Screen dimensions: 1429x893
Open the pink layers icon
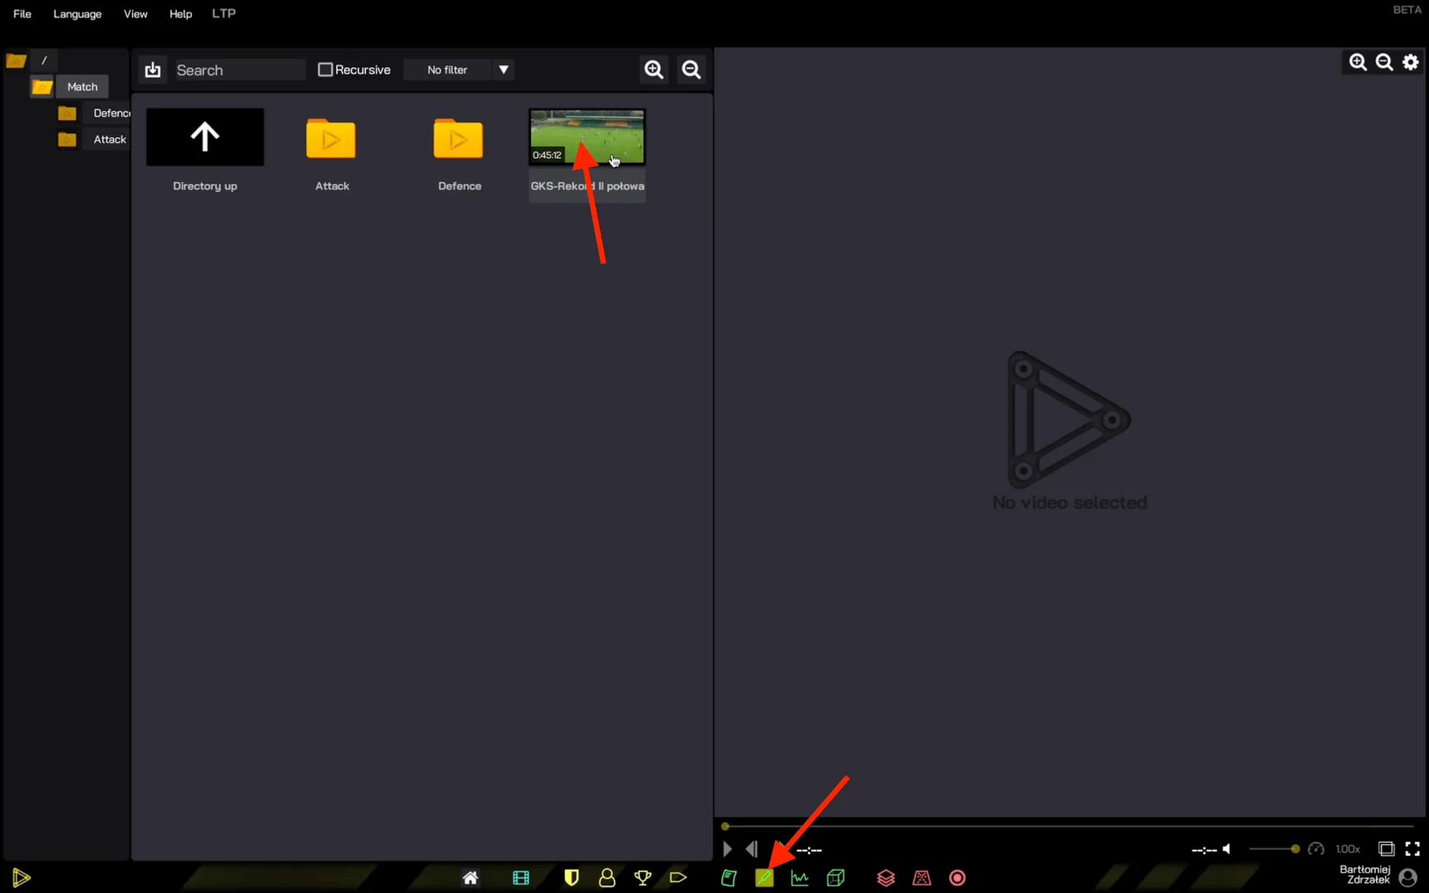(886, 878)
